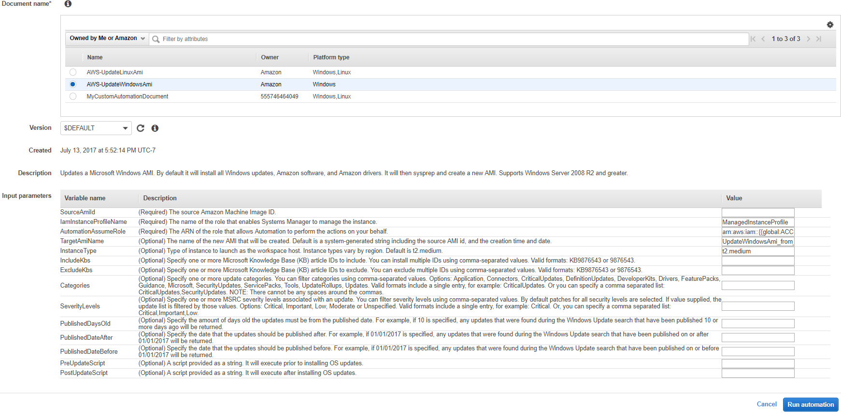Viewport: 841px width, 415px height.
Task: Click the PreUpdateScript value field
Action: (758, 364)
